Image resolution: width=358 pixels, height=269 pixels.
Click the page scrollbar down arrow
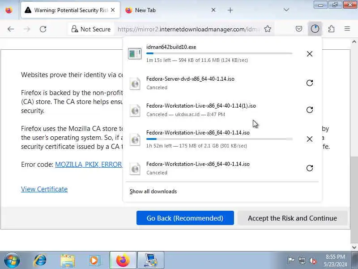click(354, 247)
